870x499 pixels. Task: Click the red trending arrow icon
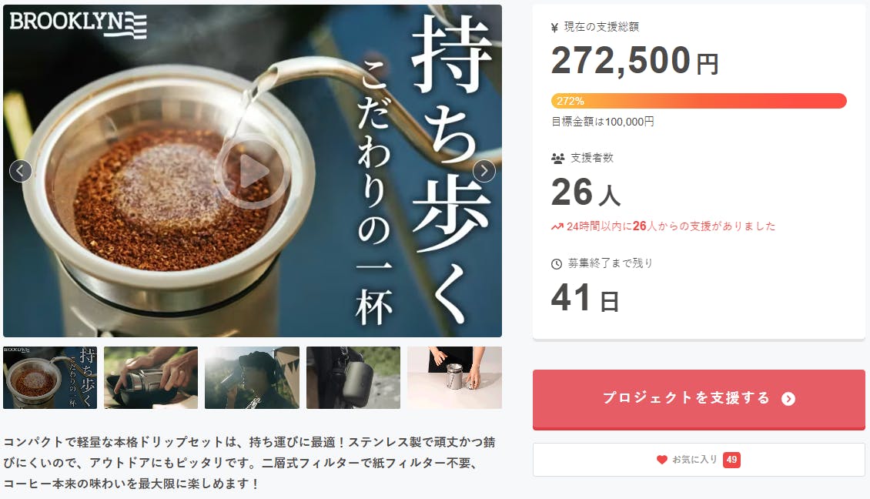click(x=557, y=226)
